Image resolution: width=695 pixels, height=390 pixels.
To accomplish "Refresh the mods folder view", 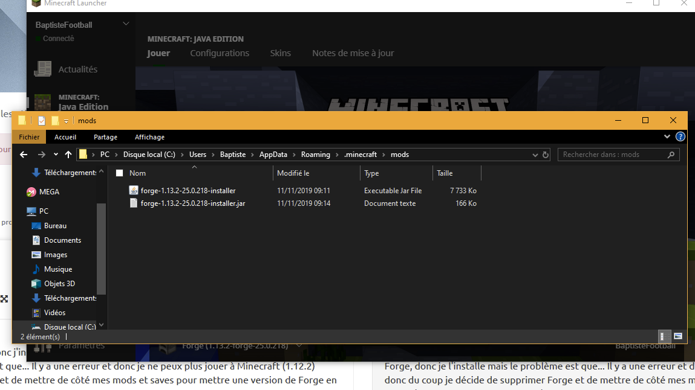I will (546, 155).
